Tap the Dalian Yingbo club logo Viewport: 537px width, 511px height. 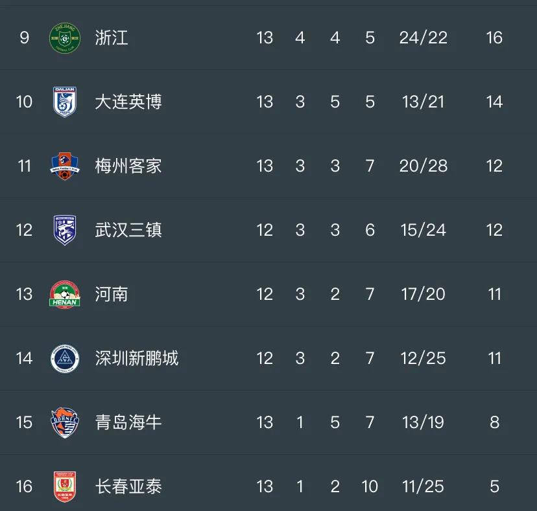pos(65,102)
